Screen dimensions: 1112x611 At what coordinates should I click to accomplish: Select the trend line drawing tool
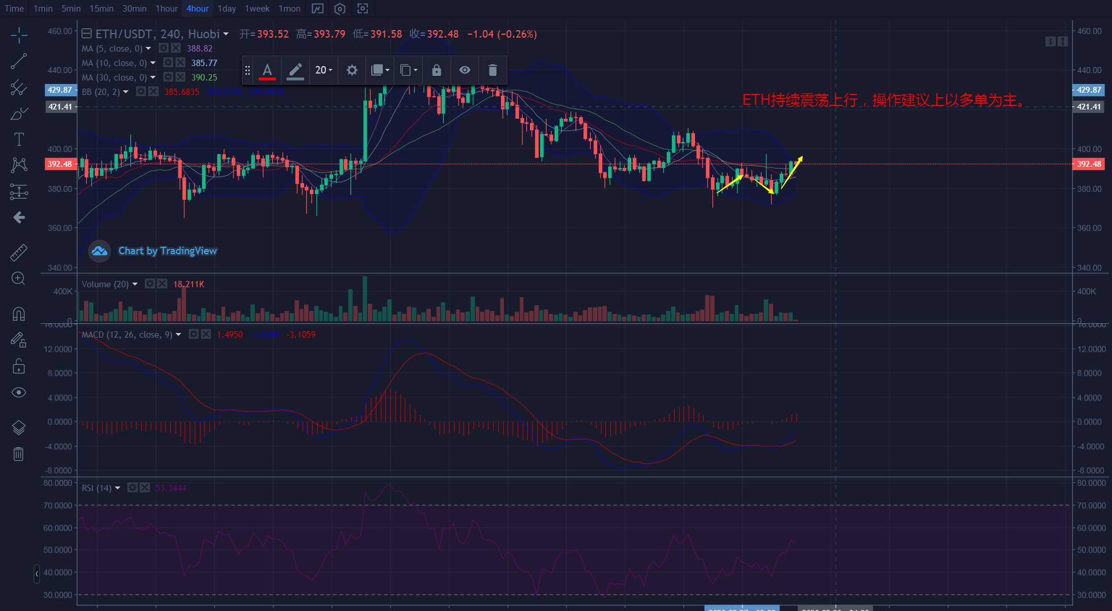click(x=19, y=61)
